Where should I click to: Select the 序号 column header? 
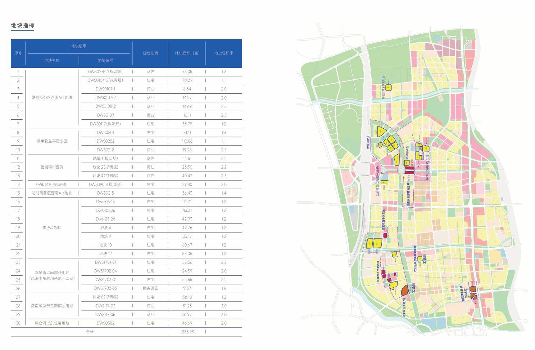[x=18, y=53]
